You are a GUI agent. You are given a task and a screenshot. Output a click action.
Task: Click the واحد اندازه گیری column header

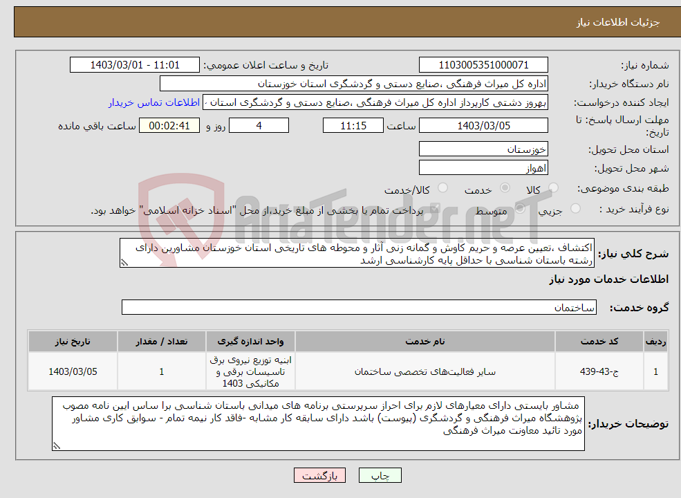point(250,342)
